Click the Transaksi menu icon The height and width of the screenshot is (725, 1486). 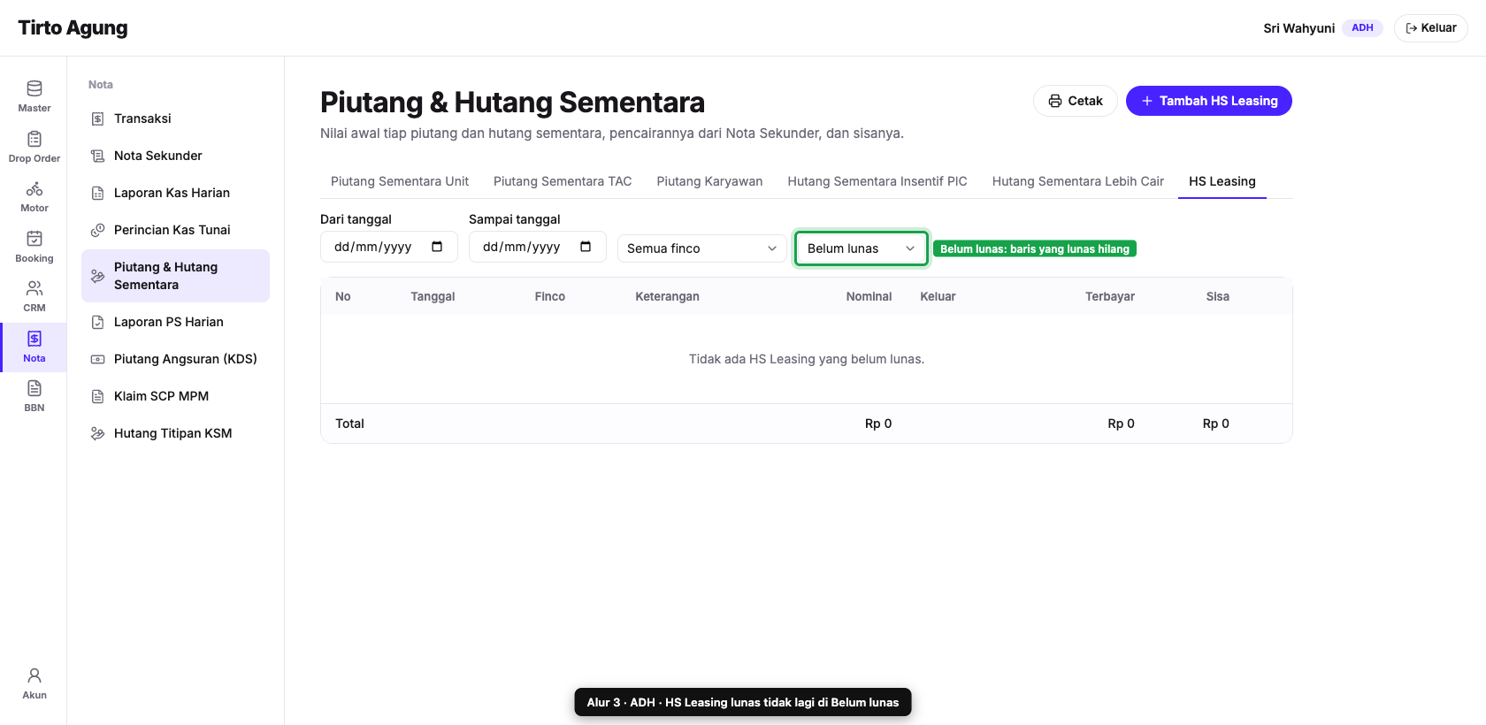tap(98, 118)
